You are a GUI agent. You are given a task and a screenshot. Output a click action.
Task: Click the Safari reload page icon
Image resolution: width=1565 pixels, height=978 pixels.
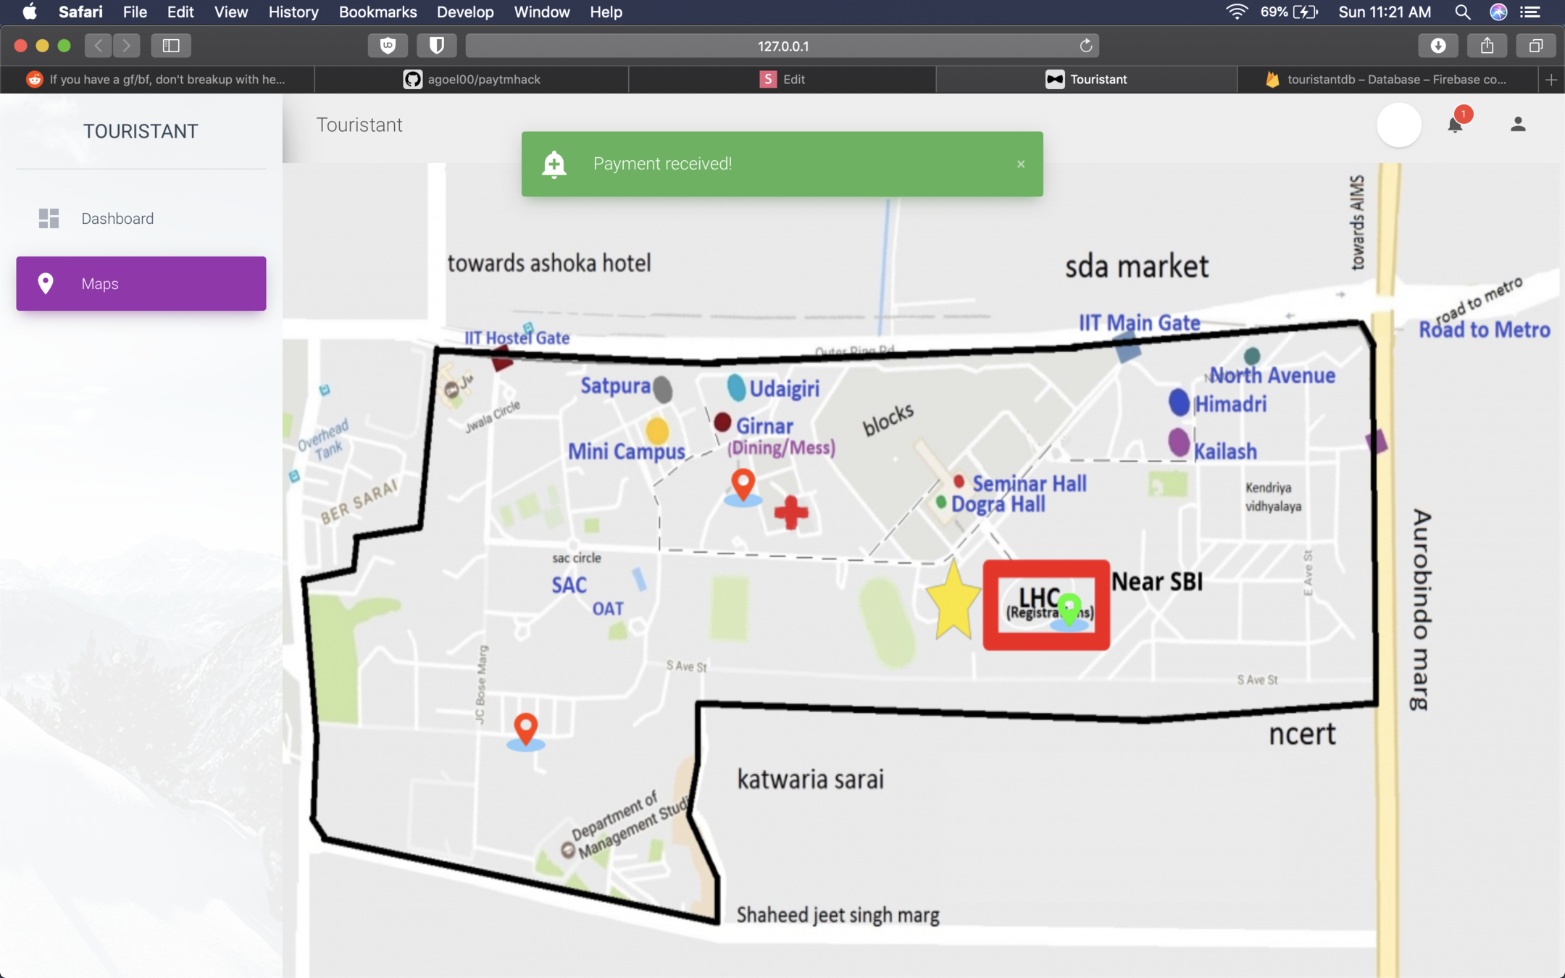pyautogui.click(x=1085, y=46)
